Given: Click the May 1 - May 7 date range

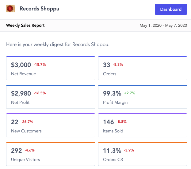Looking at the screenshot, I should tap(163, 26).
